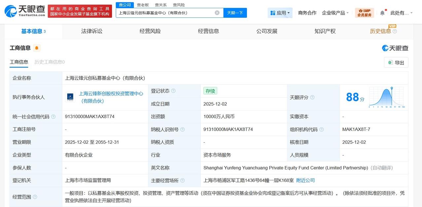
Task: Click the partner company logo thumbnail
Action: [70, 97]
